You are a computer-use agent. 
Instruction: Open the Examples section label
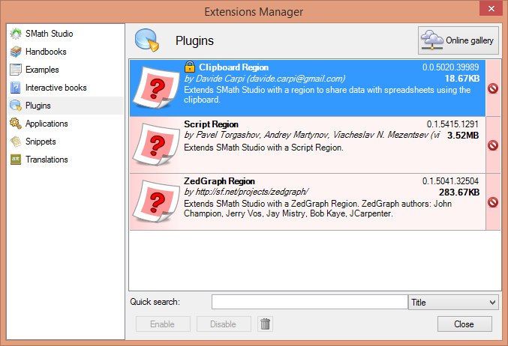point(42,70)
